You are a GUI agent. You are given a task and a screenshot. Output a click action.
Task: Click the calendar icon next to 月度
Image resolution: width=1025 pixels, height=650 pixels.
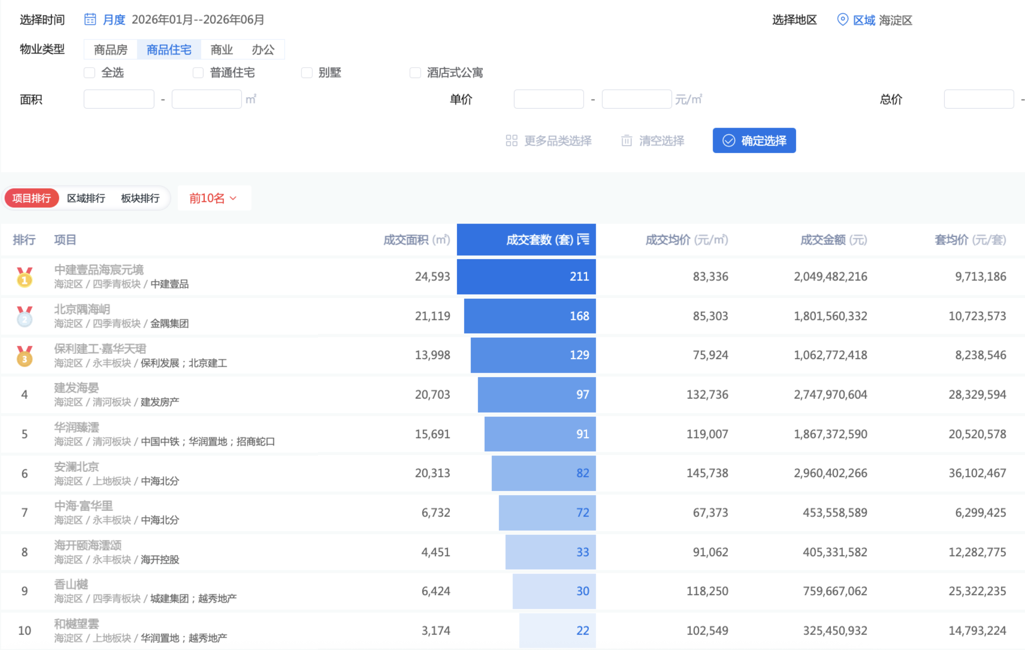[90, 19]
